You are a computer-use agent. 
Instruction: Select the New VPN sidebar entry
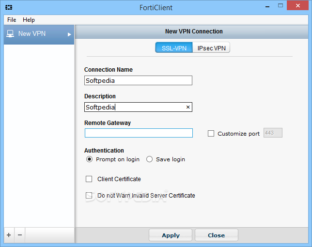coord(39,34)
